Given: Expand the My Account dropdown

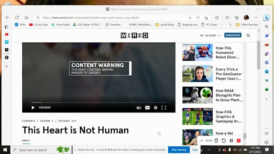Looking at the screenshot, I should pyautogui.click(x=210, y=36).
